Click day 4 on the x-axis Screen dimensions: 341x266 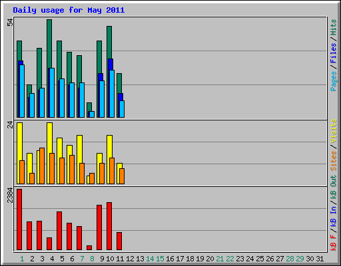52,259
